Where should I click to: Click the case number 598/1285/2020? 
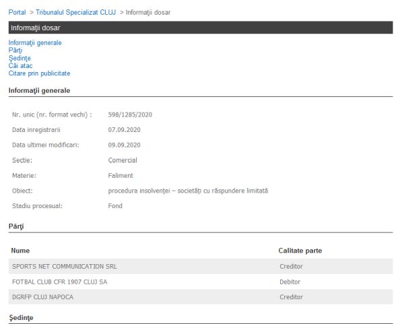pyautogui.click(x=130, y=115)
